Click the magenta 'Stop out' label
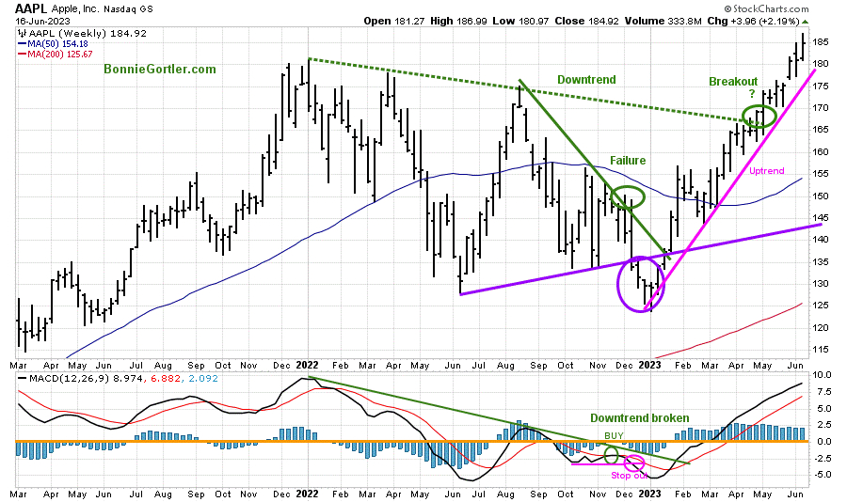The width and height of the screenshot is (847, 502). [630, 476]
